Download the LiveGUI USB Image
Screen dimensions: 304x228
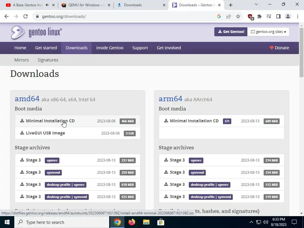coord(77,133)
